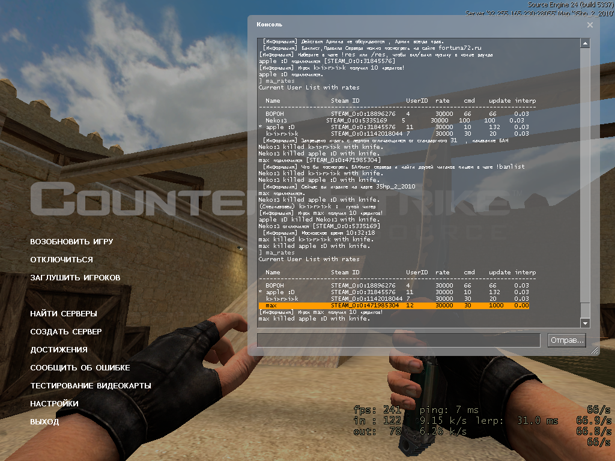Click line 'max подключился [STEAM_0:0:471985304]'
Viewport: 615px width, 461px height.
click(x=320, y=160)
